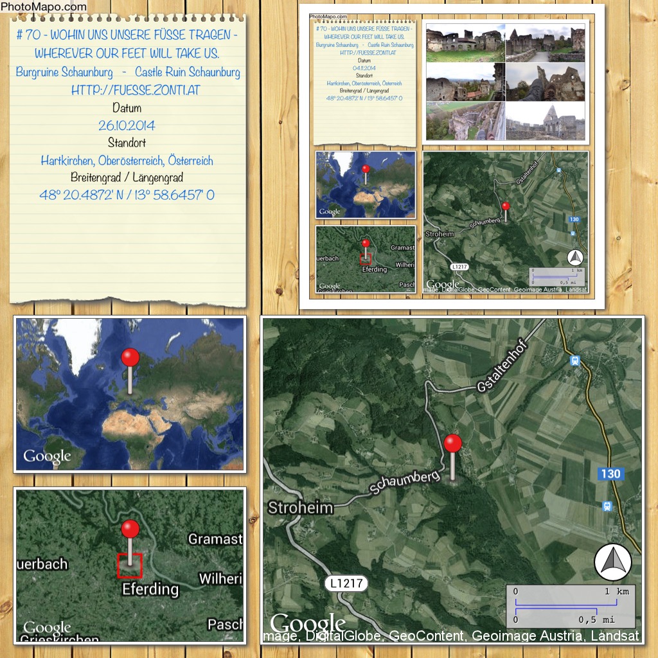The height and width of the screenshot is (658, 658).
Task: Click the red pin near Schaumberg road
Action: (x=453, y=444)
